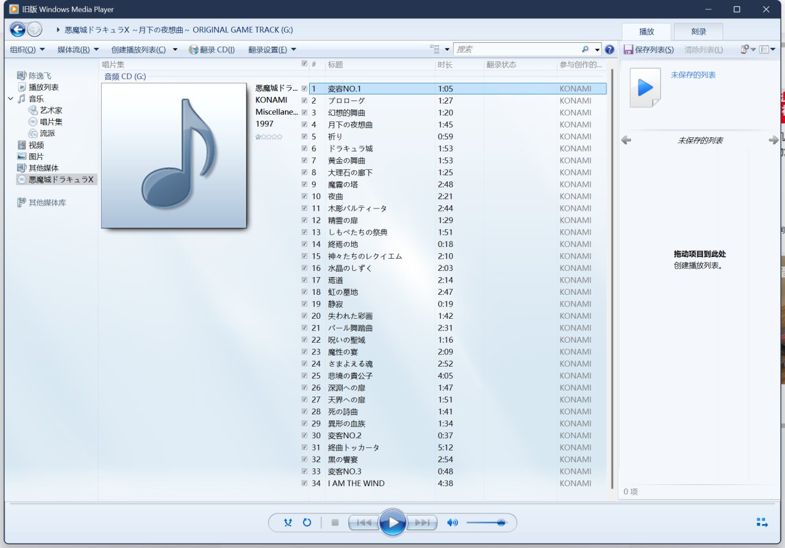Switch to Now Playing mode icon

(x=762, y=523)
